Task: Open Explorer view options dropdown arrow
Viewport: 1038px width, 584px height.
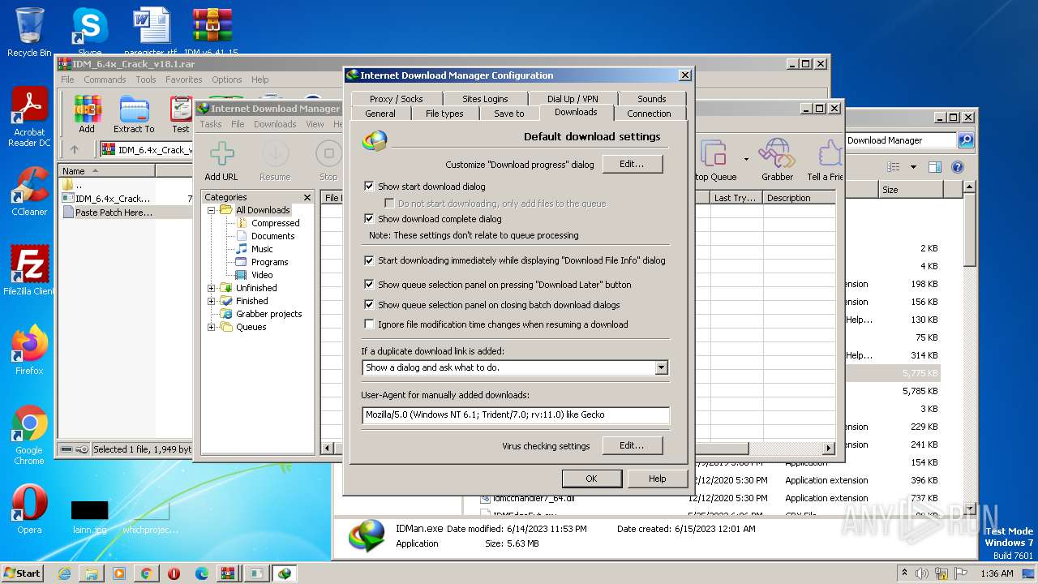Action: (x=912, y=167)
